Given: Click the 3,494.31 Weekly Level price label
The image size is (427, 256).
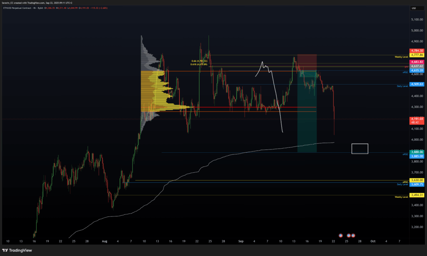Looking at the screenshot, I should point(417,195).
